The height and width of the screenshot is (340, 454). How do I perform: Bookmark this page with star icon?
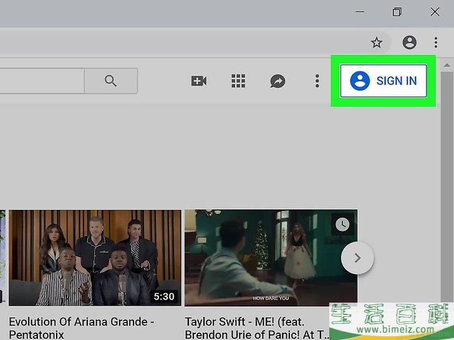tap(377, 43)
